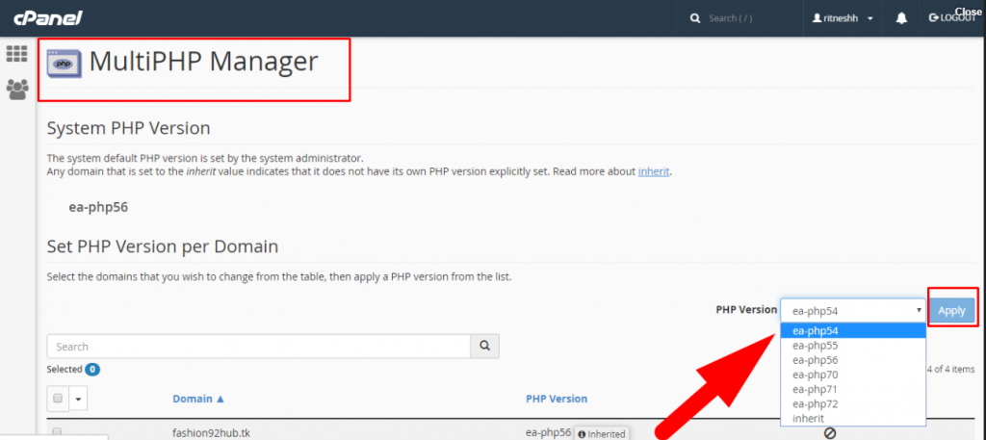Choose ea-php71 from the list
This screenshot has width=986, height=440.
point(853,389)
